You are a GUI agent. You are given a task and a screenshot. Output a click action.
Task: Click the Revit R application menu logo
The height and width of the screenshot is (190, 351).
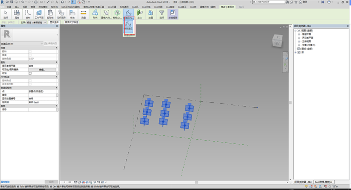pyautogui.click(x=2, y=2)
